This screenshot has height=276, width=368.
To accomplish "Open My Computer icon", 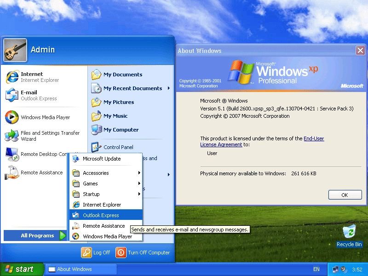I will click(96, 130).
